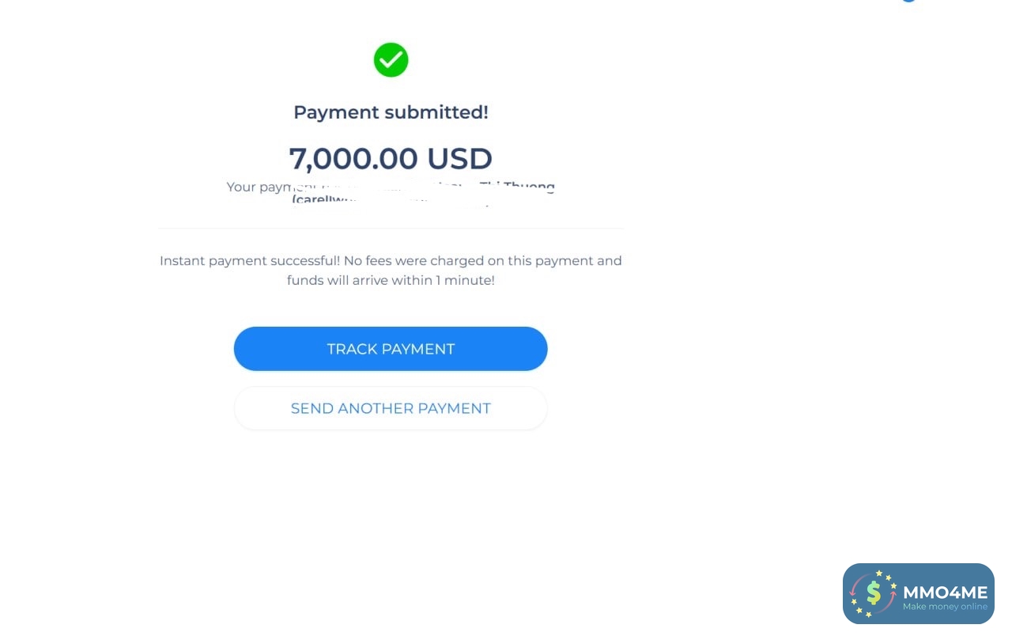Click the 7,000.00 amount figure
The width and height of the screenshot is (1012, 636).
click(x=353, y=159)
